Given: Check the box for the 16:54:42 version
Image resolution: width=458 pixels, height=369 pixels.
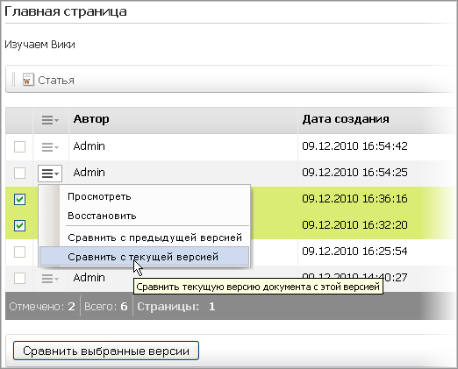Looking at the screenshot, I should [x=19, y=146].
